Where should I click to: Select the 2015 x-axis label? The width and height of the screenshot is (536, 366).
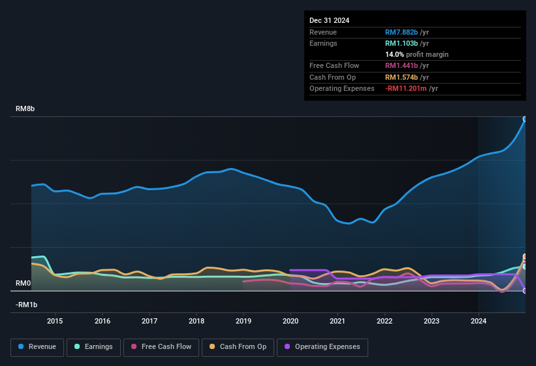(x=55, y=321)
